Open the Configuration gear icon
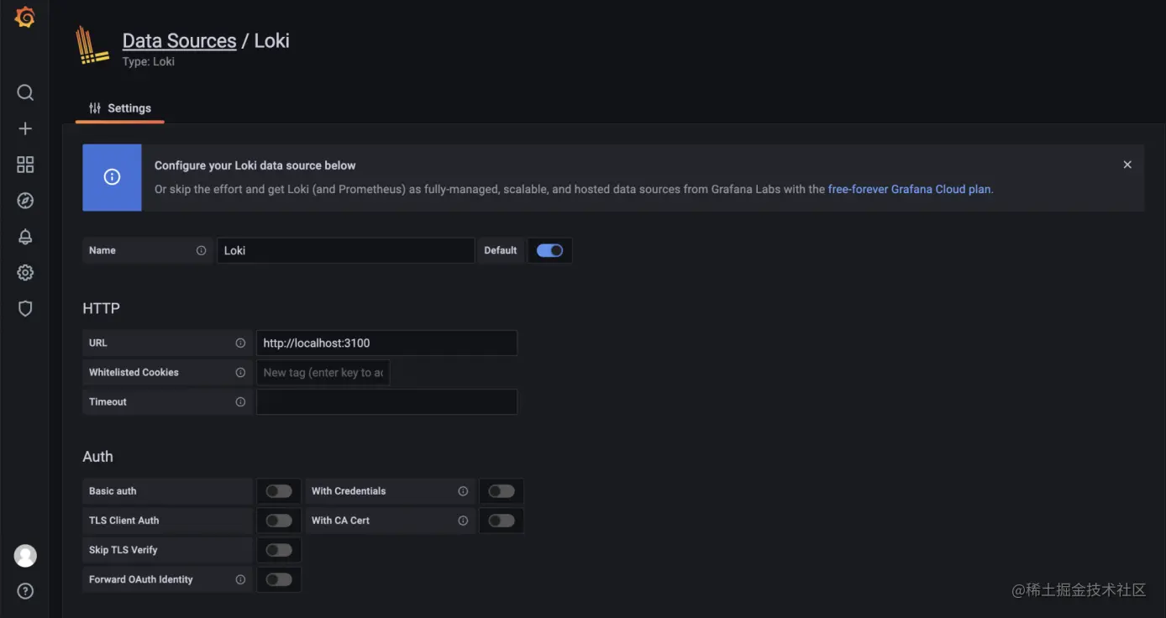This screenshot has width=1166, height=618. (x=25, y=273)
